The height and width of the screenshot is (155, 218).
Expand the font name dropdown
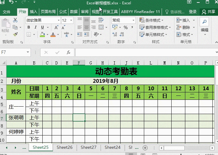(x=58, y=20)
